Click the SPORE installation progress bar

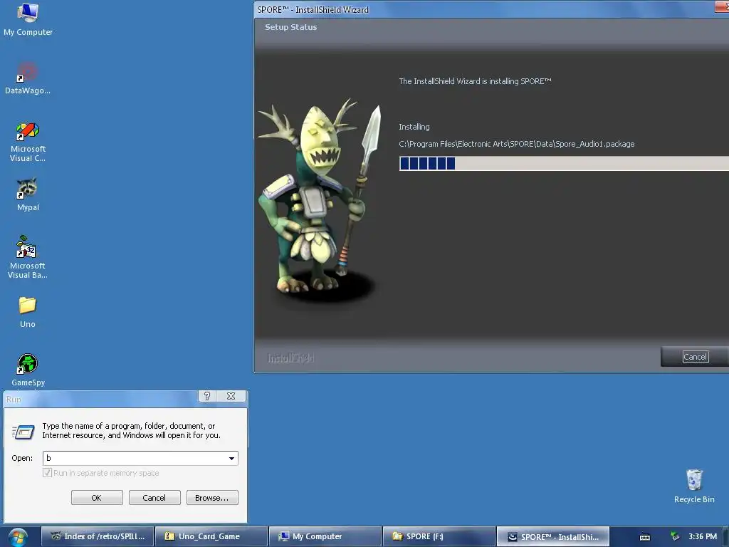click(x=564, y=163)
